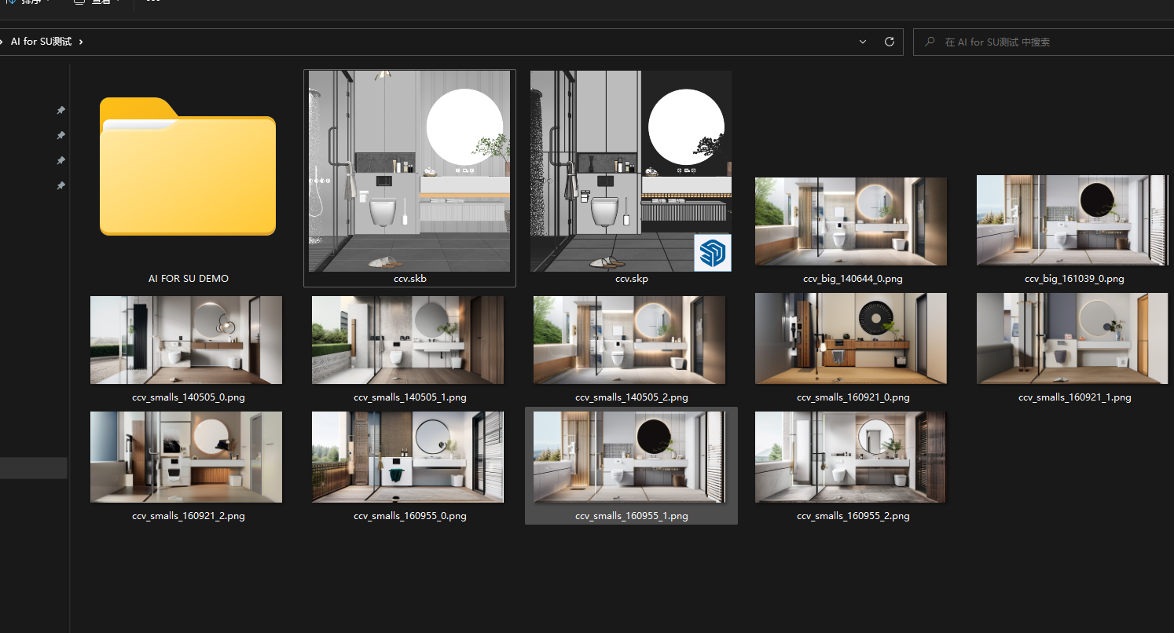Select ccv_smalls_160921_2.png image
Screen dimensions: 1174x633
[x=186, y=457]
